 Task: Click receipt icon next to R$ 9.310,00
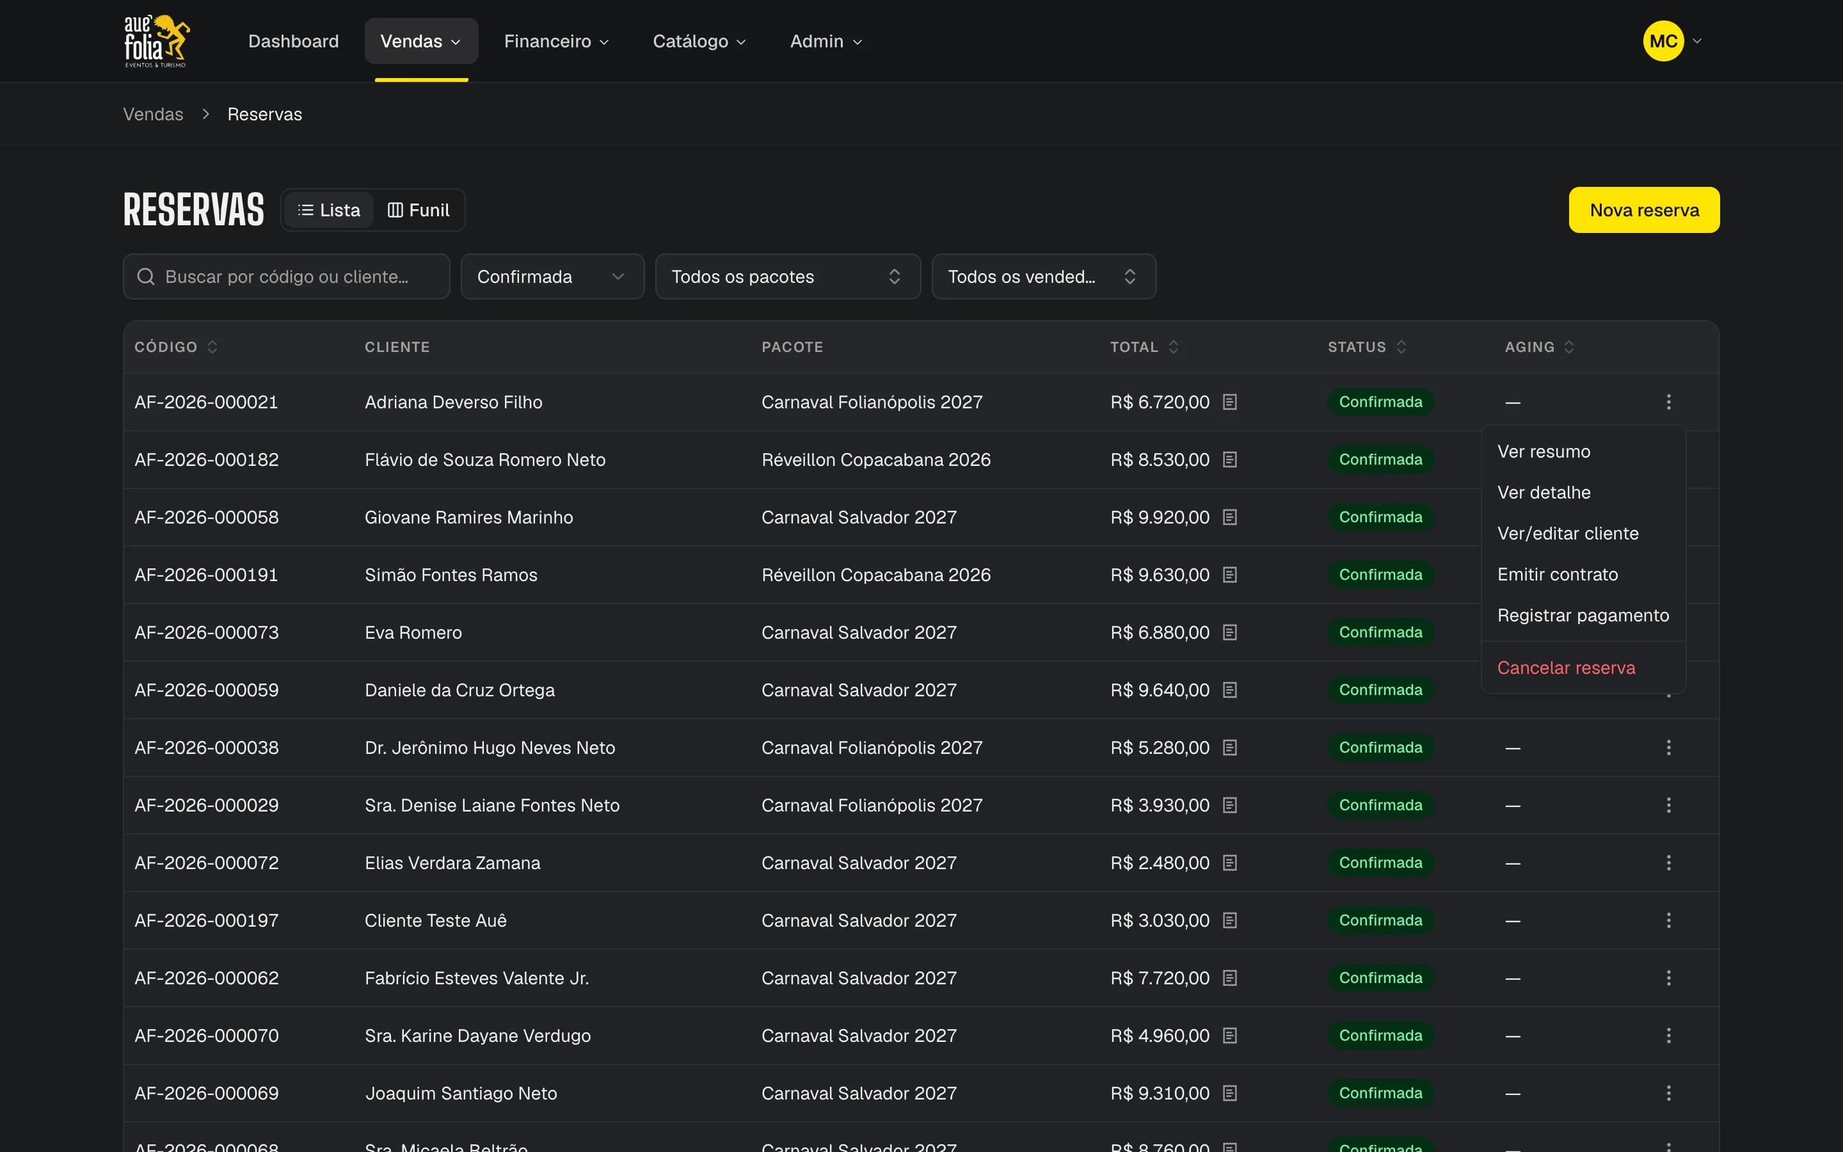tap(1229, 1093)
